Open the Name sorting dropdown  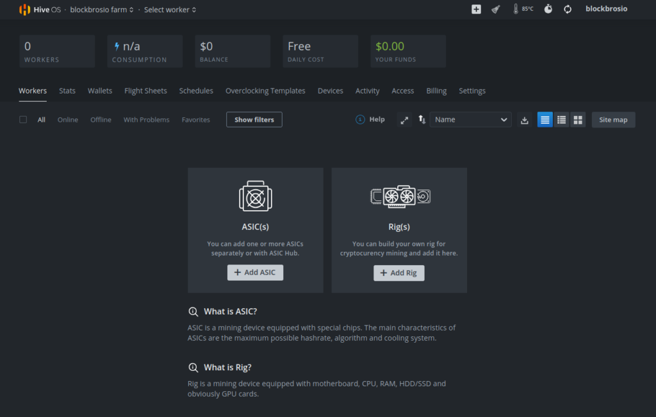point(470,119)
